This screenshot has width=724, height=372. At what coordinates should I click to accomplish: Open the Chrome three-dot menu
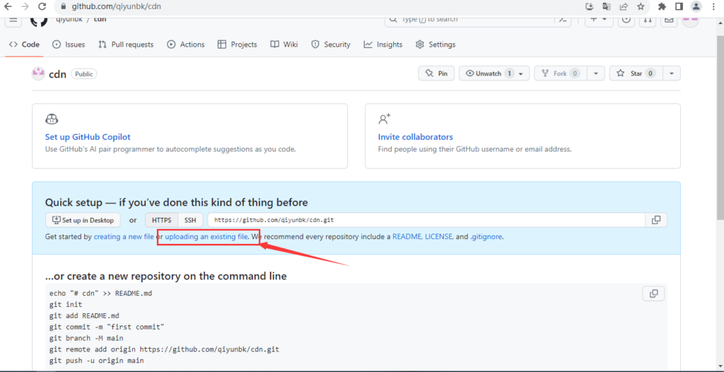pos(713,6)
